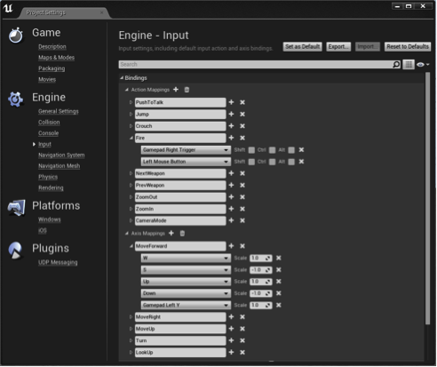This screenshot has width=437, height=367.
Task: Add another key to MoveForward axis
Action: (231, 246)
